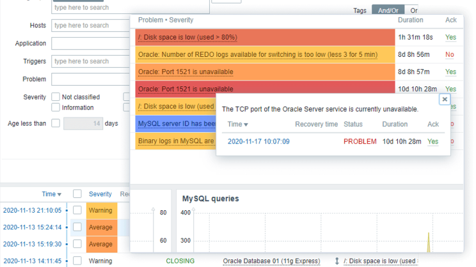Click Yes acknowledgement for Disk space 1h 31m row
This screenshot has height=267, width=476.
click(x=450, y=37)
